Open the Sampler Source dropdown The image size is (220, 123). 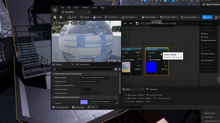[89, 82]
